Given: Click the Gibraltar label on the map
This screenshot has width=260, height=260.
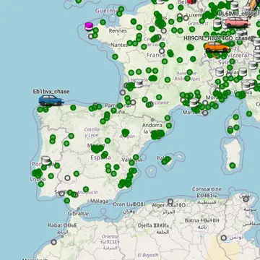Looking at the screenshot, I should [78, 214].
